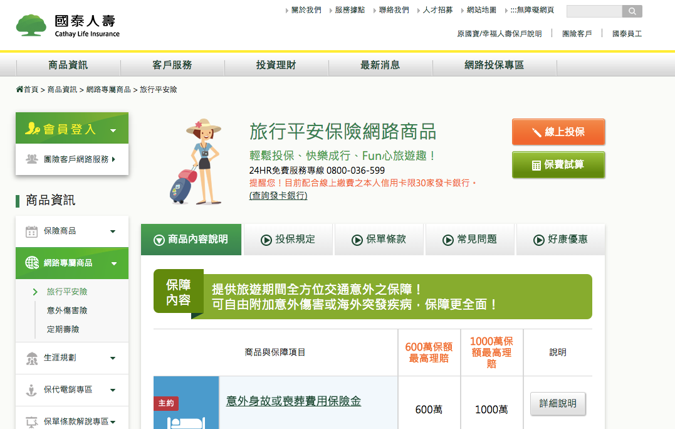The width and height of the screenshot is (675, 429).
Task: Click the group customers people icon
Action: coord(32,159)
